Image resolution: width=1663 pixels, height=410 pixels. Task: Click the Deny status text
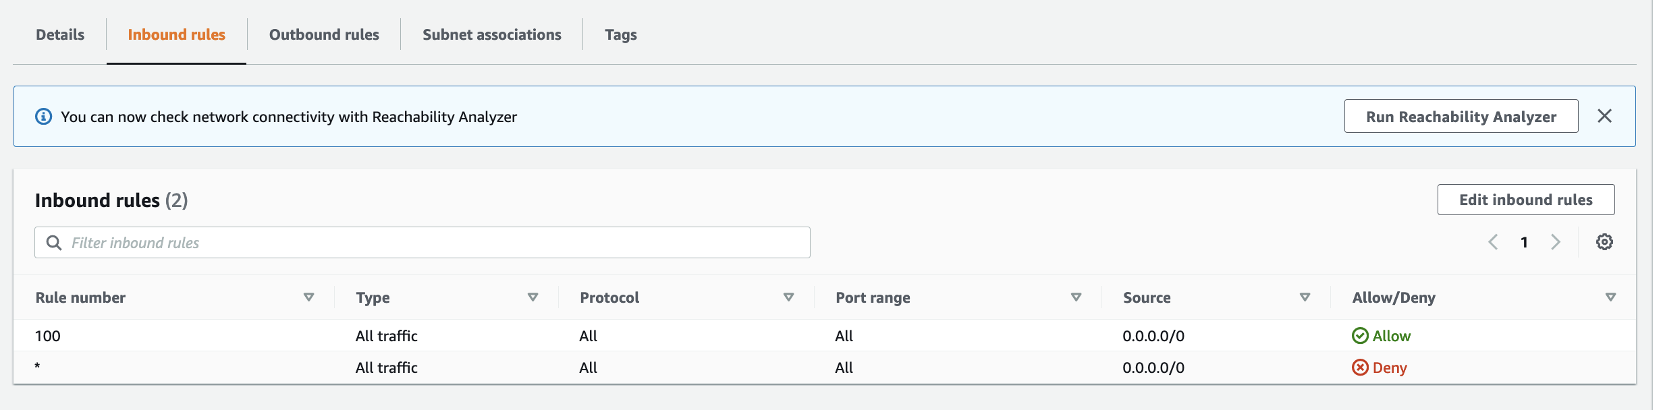pyautogui.click(x=1390, y=368)
